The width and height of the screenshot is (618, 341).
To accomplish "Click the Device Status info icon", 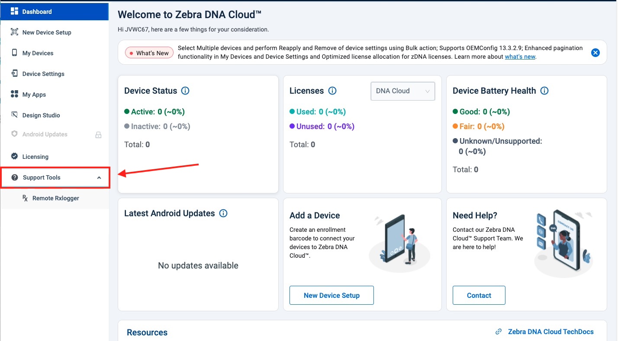I will 185,91.
